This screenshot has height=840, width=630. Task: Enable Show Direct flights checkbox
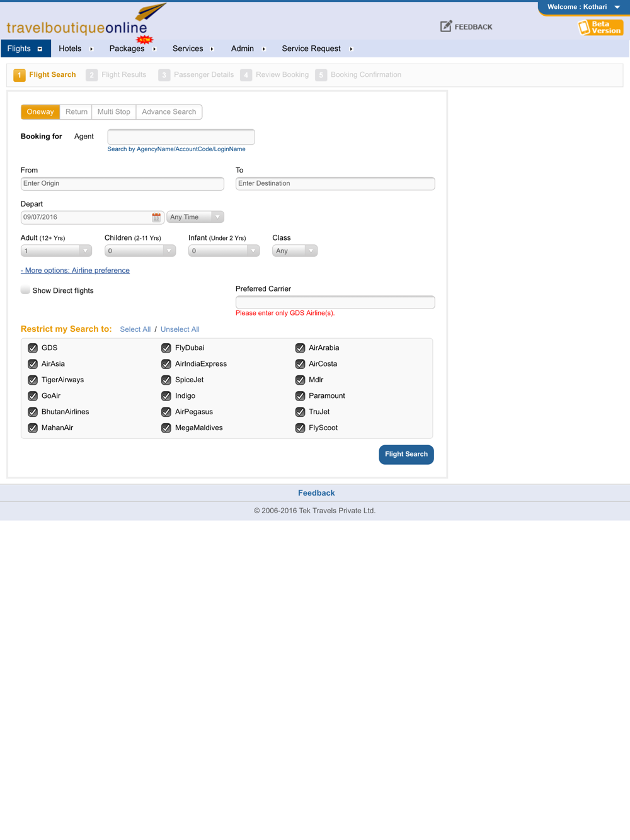[x=25, y=290]
